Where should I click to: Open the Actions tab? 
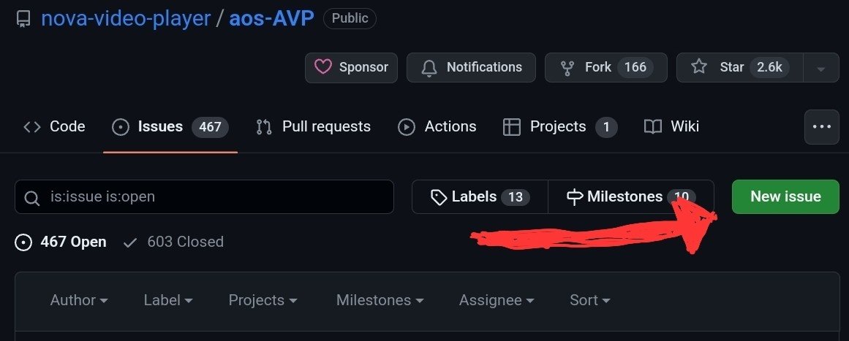click(437, 126)
